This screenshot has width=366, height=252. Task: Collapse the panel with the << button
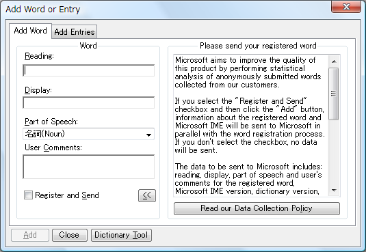147,195
